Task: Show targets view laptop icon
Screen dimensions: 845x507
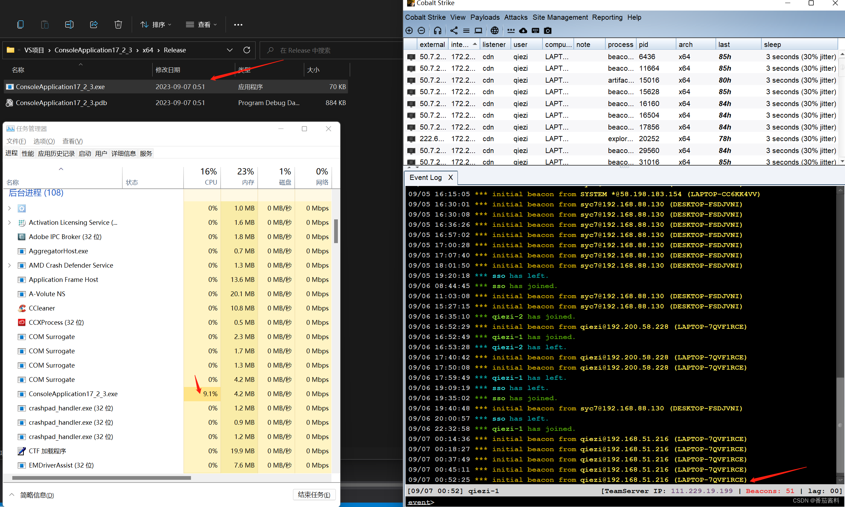Action: 478,31
